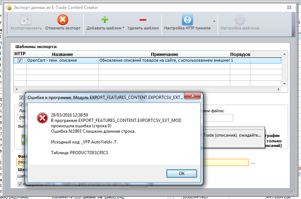Image resolution: width=301 pixels, height=199 pixels.
Task: Click the Шаблоны экспорта label
Action: (36, 47)
